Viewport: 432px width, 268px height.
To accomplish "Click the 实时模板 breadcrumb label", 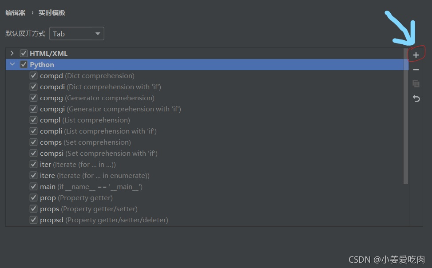I will [x=52, y=13].
